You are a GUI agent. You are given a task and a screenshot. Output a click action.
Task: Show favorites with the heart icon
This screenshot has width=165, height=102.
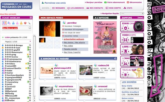pos(25,23)
